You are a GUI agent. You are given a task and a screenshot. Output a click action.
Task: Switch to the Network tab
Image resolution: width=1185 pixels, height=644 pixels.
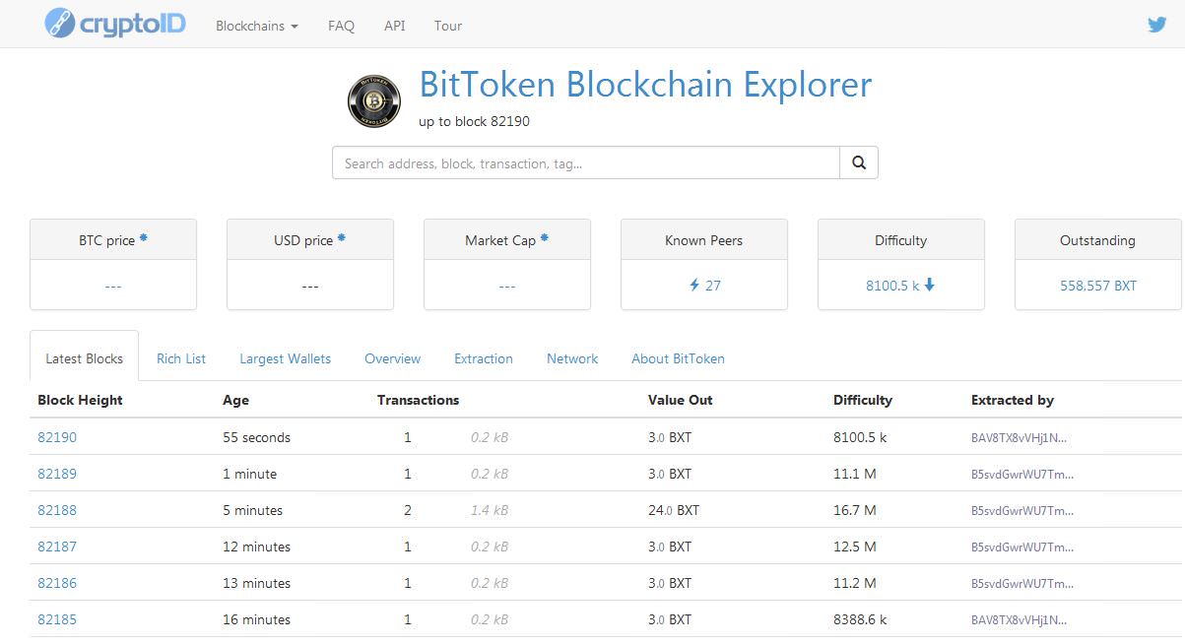(x=572, y=358)
